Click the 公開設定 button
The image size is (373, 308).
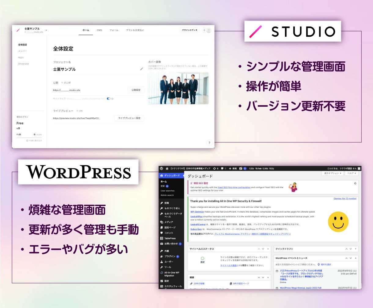click(136, 90)
